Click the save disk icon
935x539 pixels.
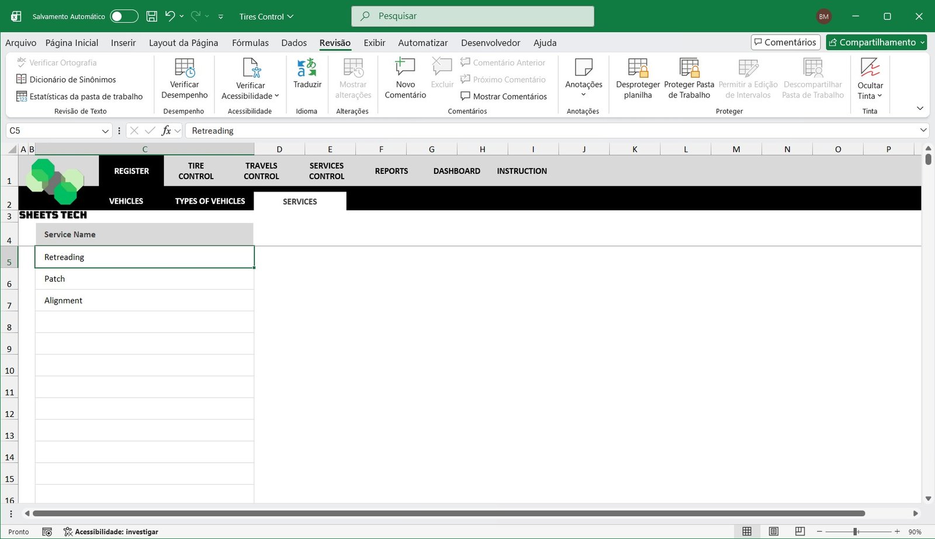pyautogui.click(x=152, y=16)
